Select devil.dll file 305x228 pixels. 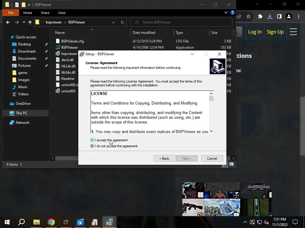click(67, 60)
